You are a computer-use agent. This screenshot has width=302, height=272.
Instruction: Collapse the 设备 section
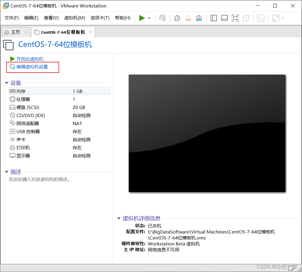[x=7, y=83]
